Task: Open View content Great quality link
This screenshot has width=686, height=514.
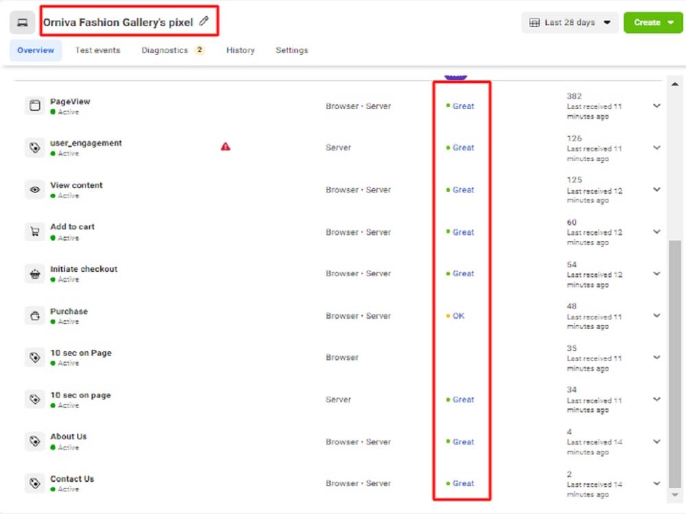Action: click(463, 190)
